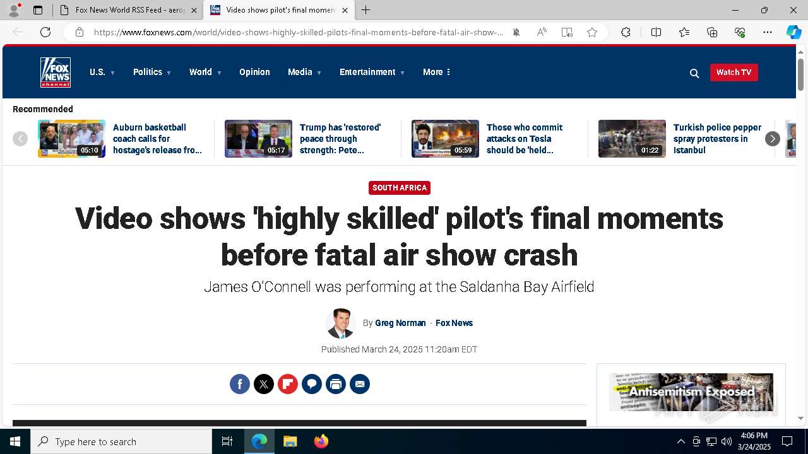Open the Windows Start menu

pos(15,441)
